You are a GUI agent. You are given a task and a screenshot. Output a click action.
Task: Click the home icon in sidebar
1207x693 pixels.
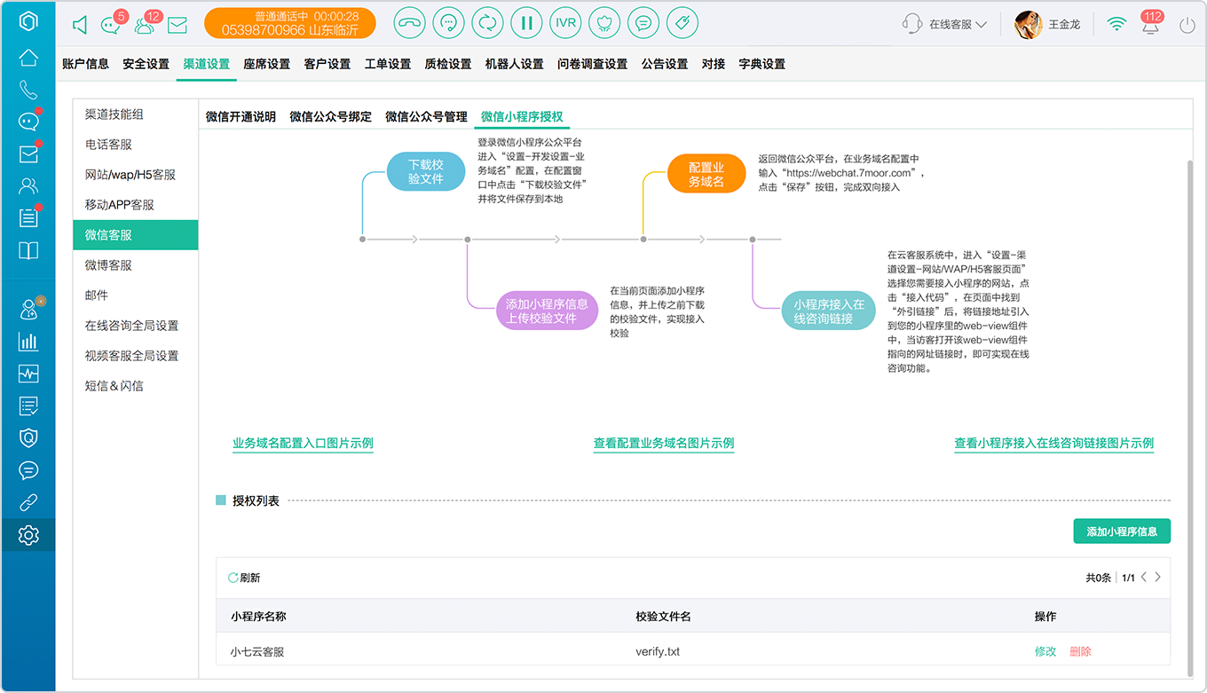[x=28, y=58]
